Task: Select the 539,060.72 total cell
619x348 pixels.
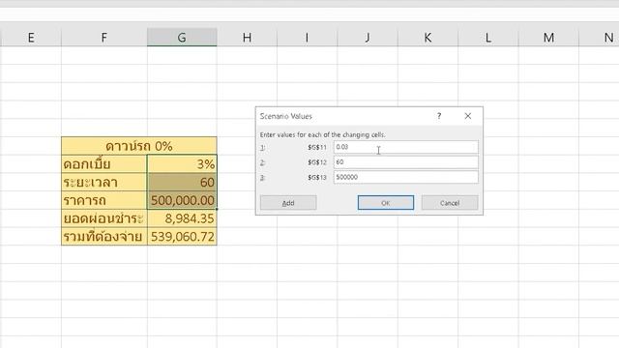Action: point(182,237)
